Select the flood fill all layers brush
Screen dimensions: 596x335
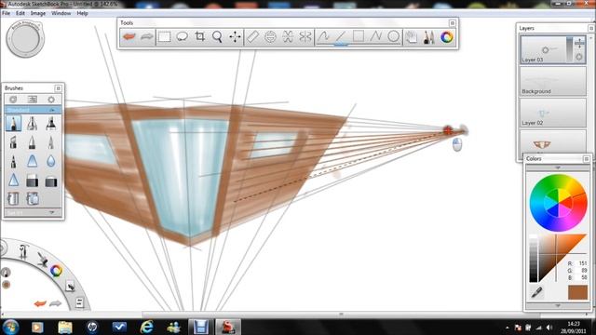[x=33, y=198]
